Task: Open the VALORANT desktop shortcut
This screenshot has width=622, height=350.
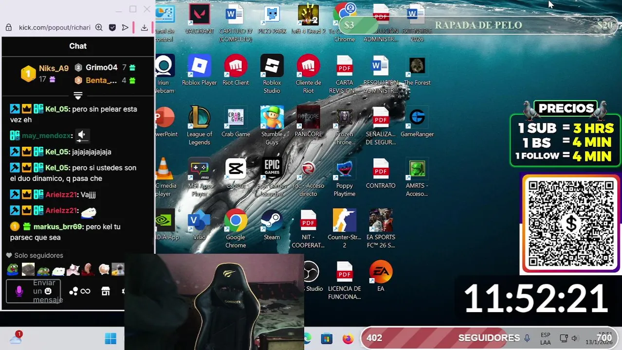Action: pos(199,20)
